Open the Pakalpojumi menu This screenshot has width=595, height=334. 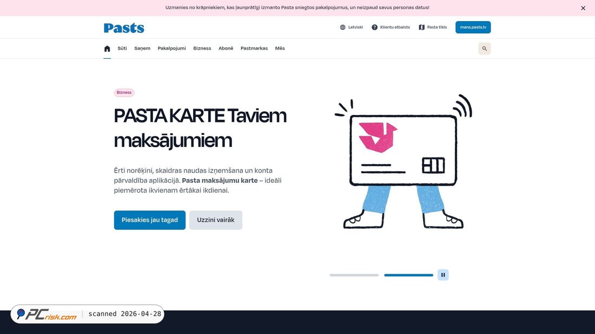click(172, 49)
